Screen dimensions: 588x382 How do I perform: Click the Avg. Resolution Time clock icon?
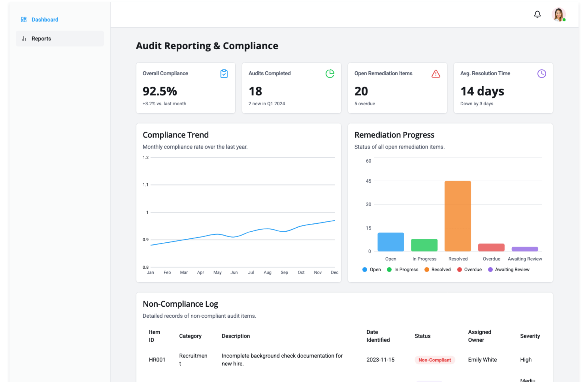pyautogui.click(x=541, y=74)
